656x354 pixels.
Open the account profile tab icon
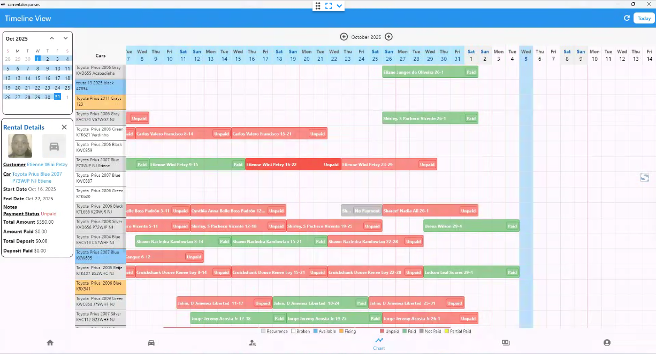click(607, 343)
